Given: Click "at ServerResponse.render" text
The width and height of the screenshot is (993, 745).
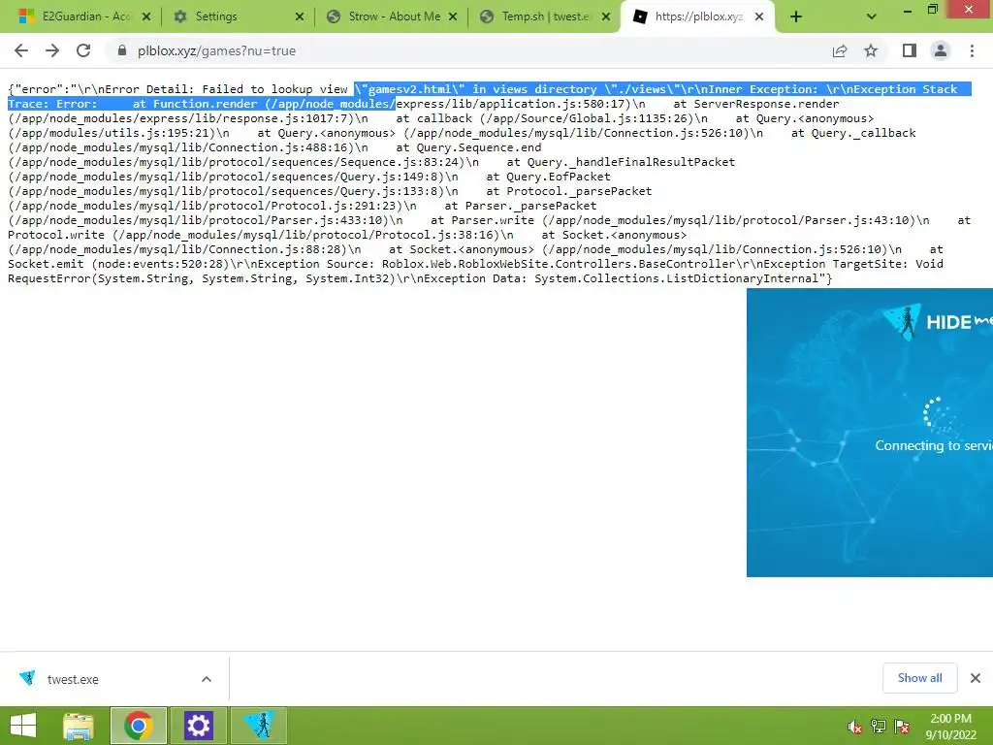Looking at the screenshot, I should pyautogui.click(x=756, y=104).
